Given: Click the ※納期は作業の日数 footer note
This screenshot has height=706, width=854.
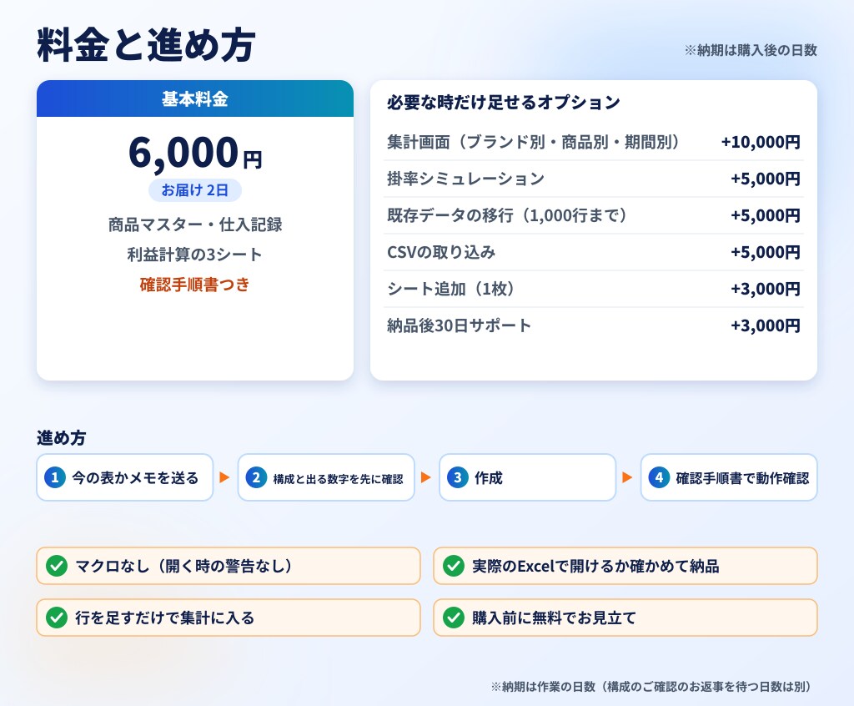Looking at the screenshot, I should click(651, 686).
